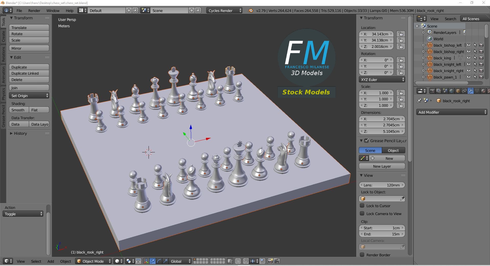
Task: Open the Global transform orientation dropdown
Action: click(179, 261)
